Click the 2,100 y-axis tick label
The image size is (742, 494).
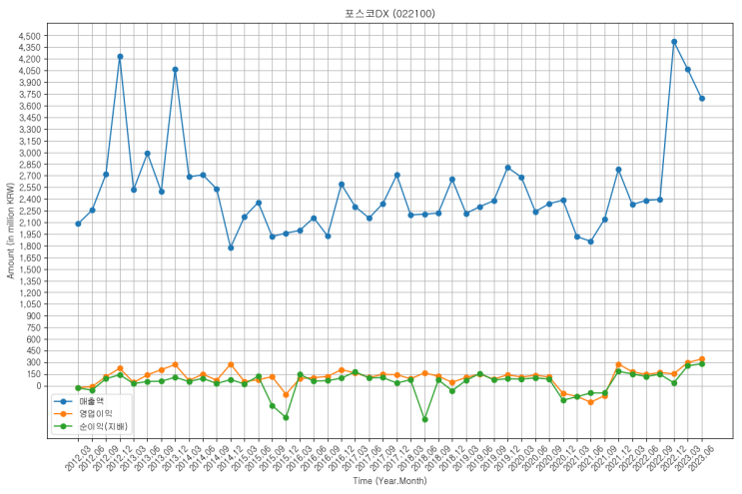click(29, 223)
